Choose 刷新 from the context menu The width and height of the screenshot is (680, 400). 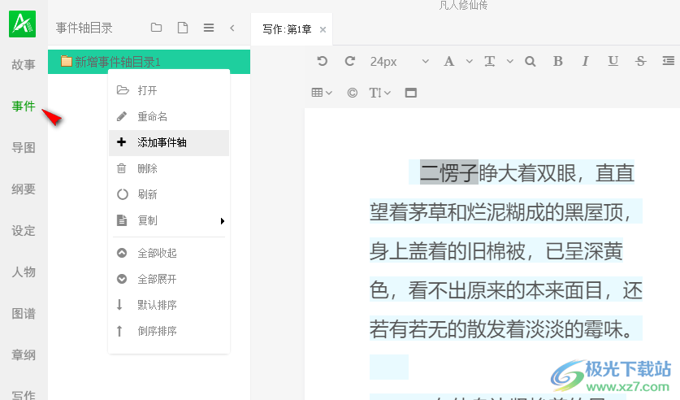169,194
